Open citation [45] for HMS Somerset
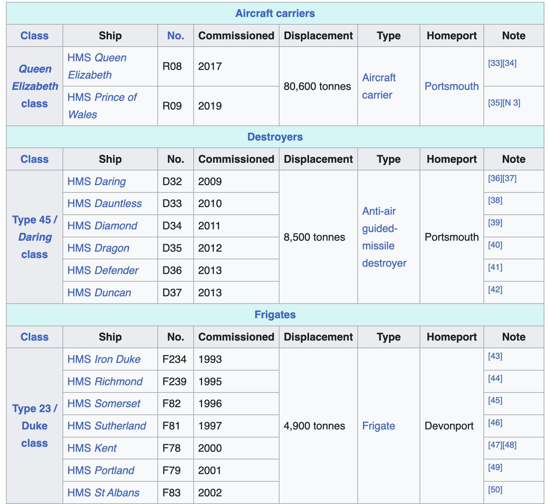Image resolution: width=549 pixels, height=504 pixels. pos(495,400)
